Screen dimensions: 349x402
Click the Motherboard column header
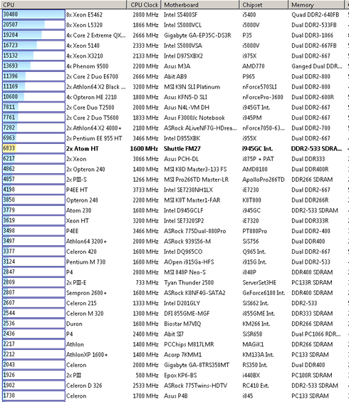pos(200,4)
